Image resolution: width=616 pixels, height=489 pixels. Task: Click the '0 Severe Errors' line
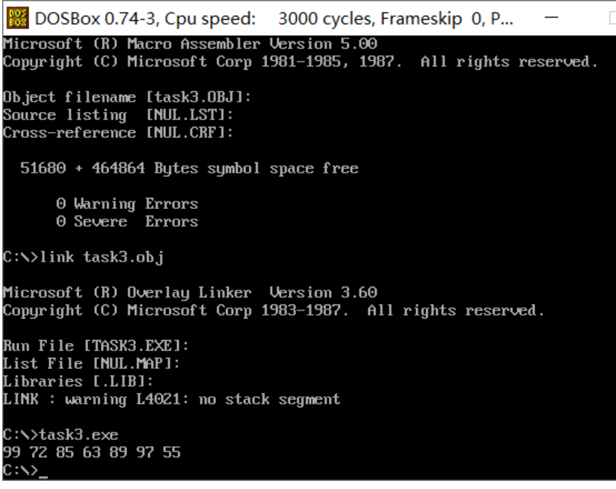tap(127, 221)
